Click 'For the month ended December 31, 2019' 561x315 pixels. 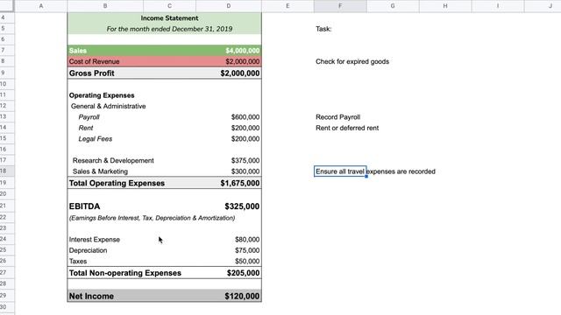click(x=169, y=29)
